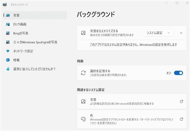The width and height of the screenshot is (190, 131).
Task: Minimize the Dynamic Theme window
Action: click(167, 3)
